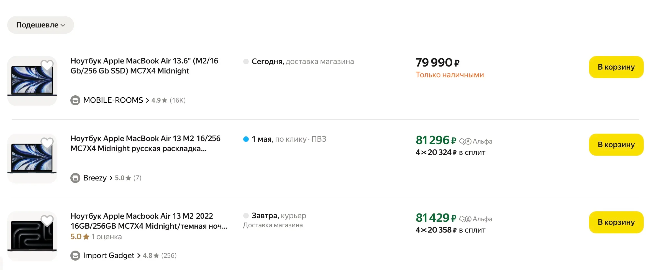This screenshot has width=646, height=270.
Task: Toggle favorite heart on Breezy MacBook listing
Action: tap(47, 143)
